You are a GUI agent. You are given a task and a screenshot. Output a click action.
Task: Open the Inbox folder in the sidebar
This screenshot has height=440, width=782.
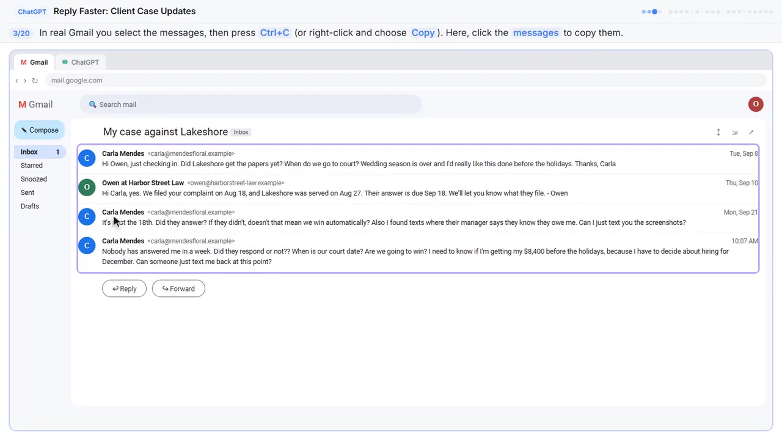click(40, 152)
